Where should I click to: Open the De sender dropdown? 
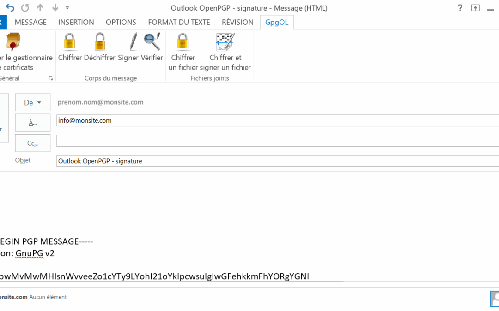coord(33,102)
